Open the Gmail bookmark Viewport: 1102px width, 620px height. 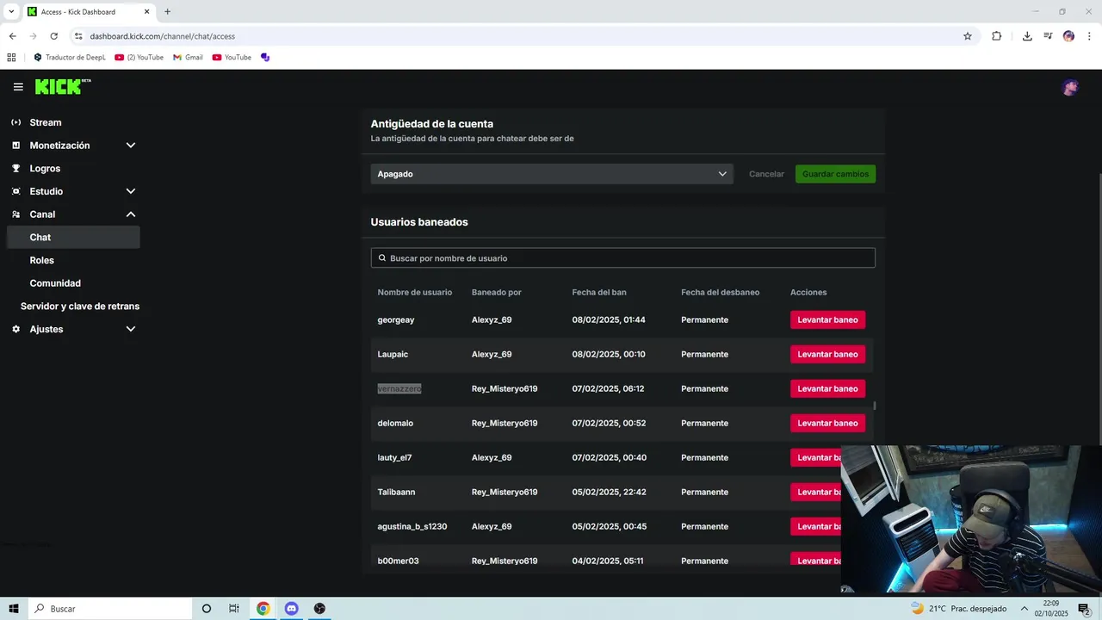(188, 58)
